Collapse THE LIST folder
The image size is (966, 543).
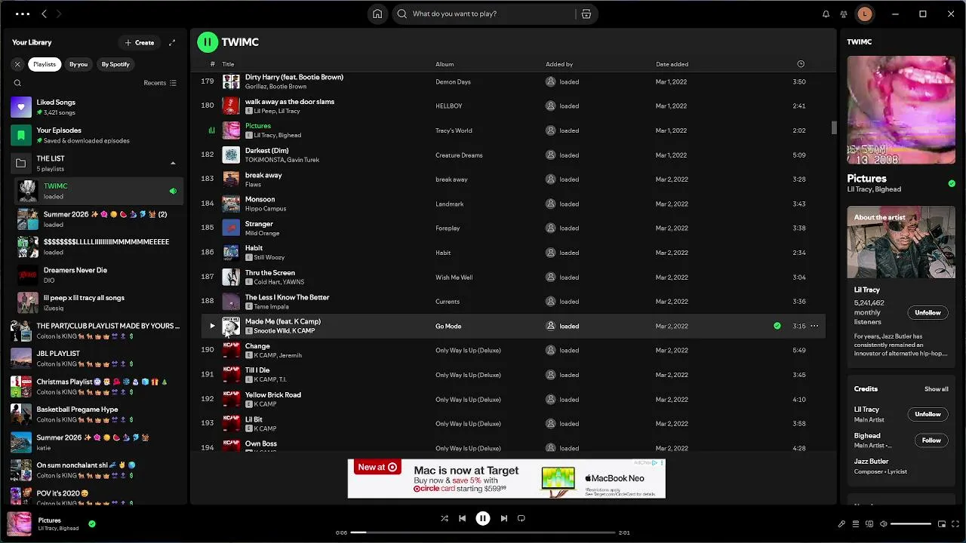point(173,163)
